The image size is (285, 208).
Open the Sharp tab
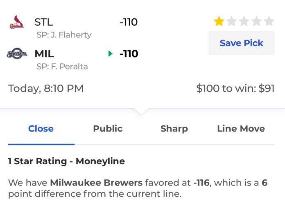pos(174,129)
